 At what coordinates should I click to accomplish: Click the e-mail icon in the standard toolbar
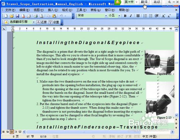click(29, 16)
